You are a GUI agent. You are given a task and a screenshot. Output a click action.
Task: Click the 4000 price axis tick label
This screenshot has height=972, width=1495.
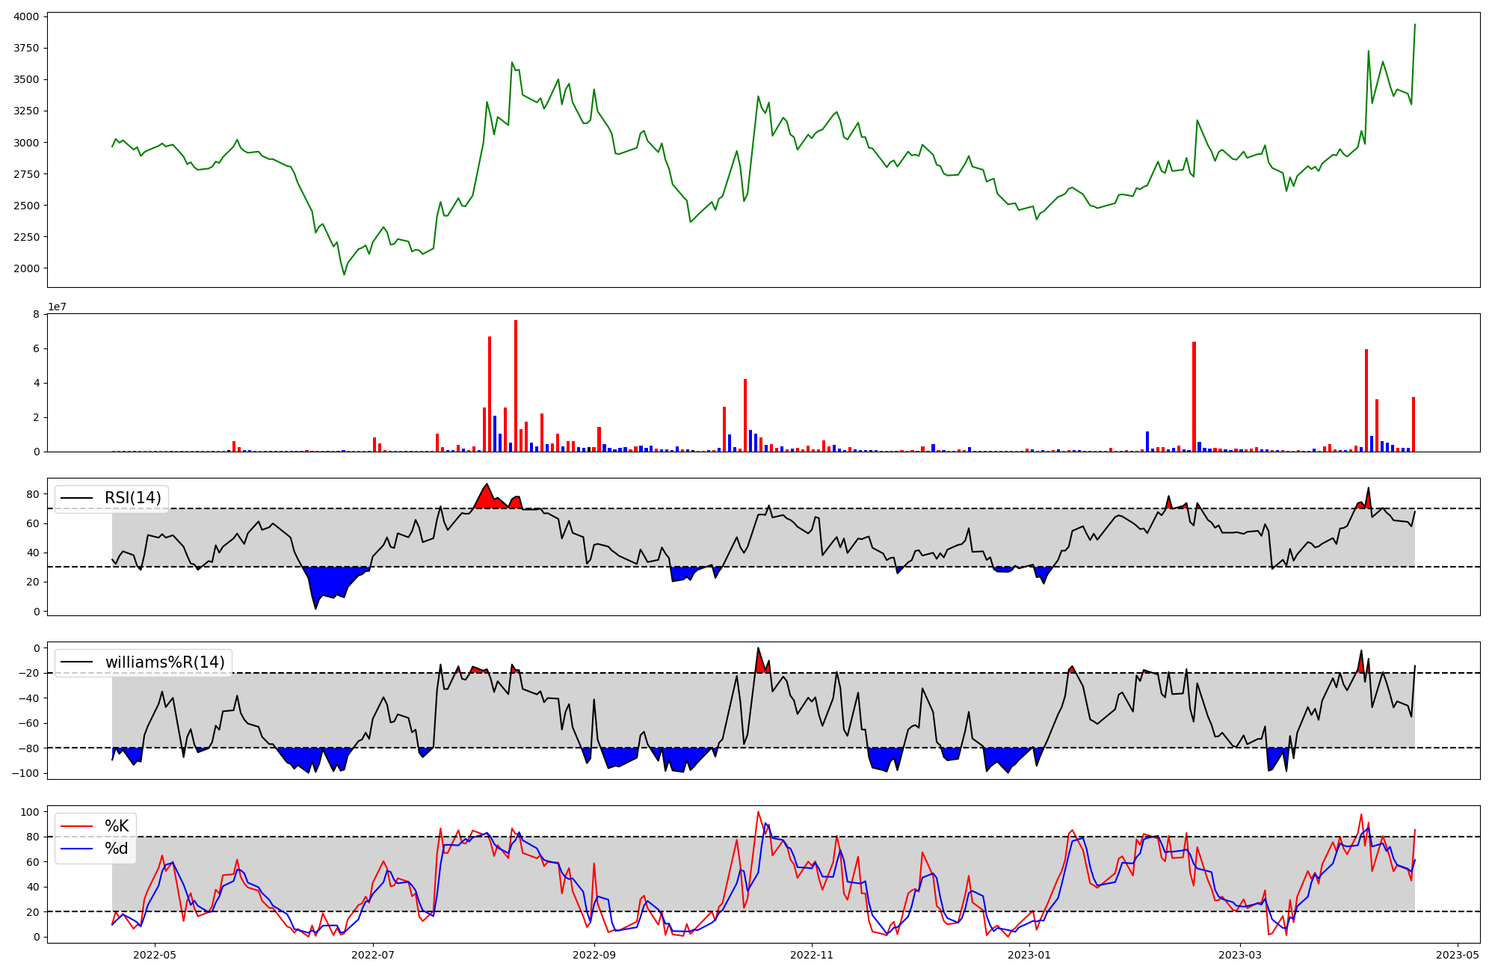[28, 16]
